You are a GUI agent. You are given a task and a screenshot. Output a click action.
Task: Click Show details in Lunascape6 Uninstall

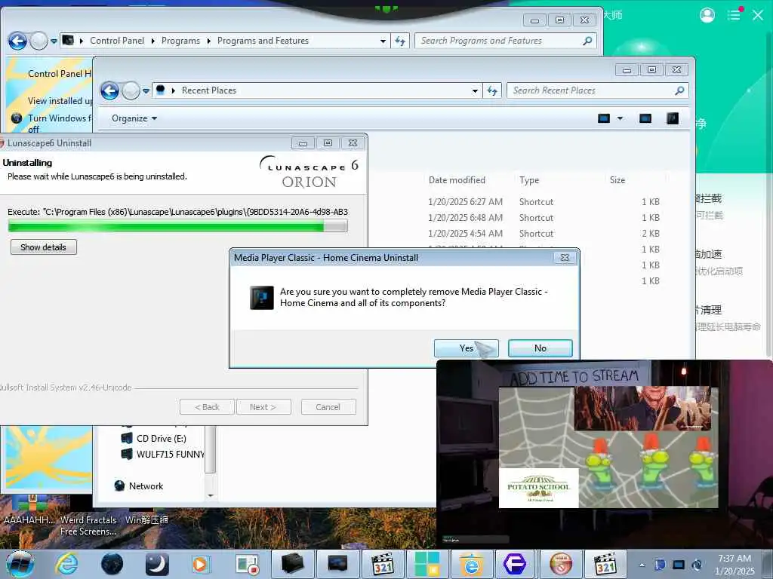(x=43, y=247)
